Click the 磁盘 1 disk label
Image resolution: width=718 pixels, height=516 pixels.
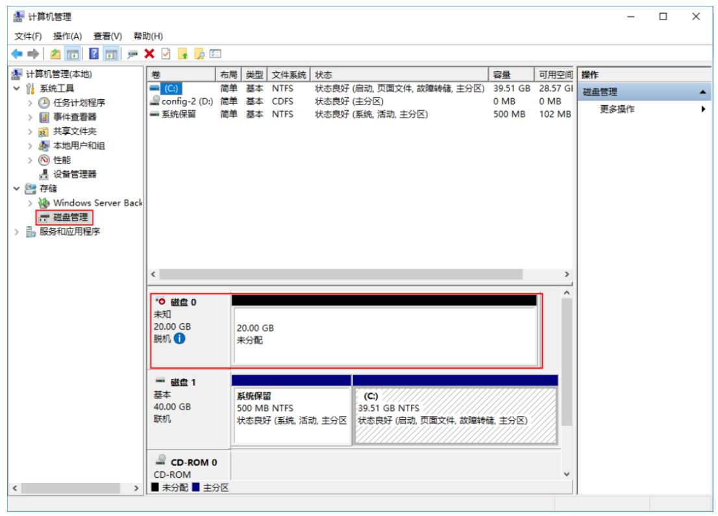pyautogui.click(x=183, y=382)
